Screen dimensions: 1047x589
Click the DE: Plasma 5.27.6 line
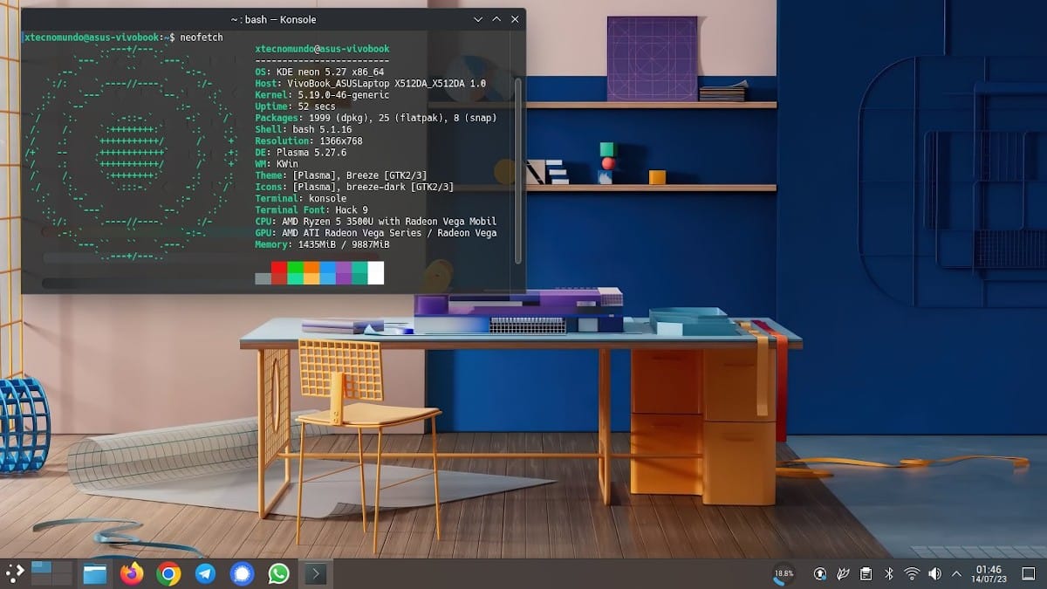tap(300, 151)
